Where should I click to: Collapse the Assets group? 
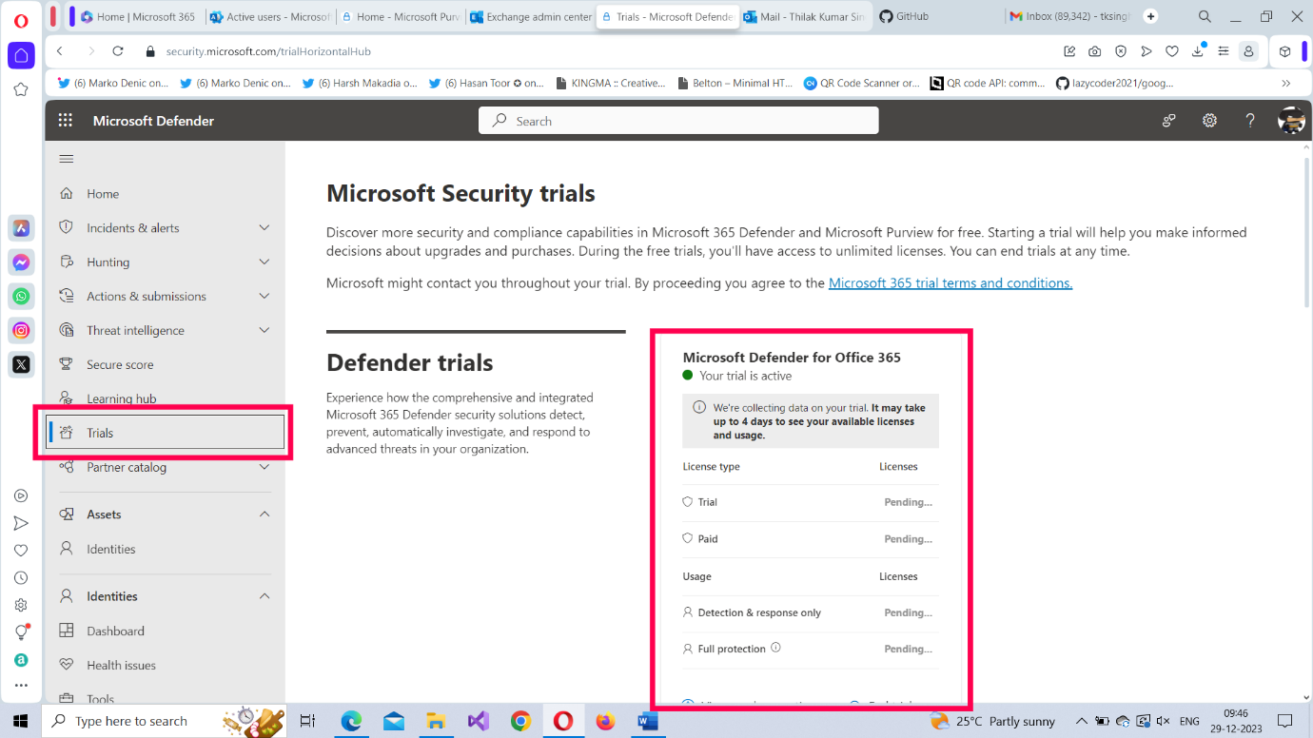265,514
